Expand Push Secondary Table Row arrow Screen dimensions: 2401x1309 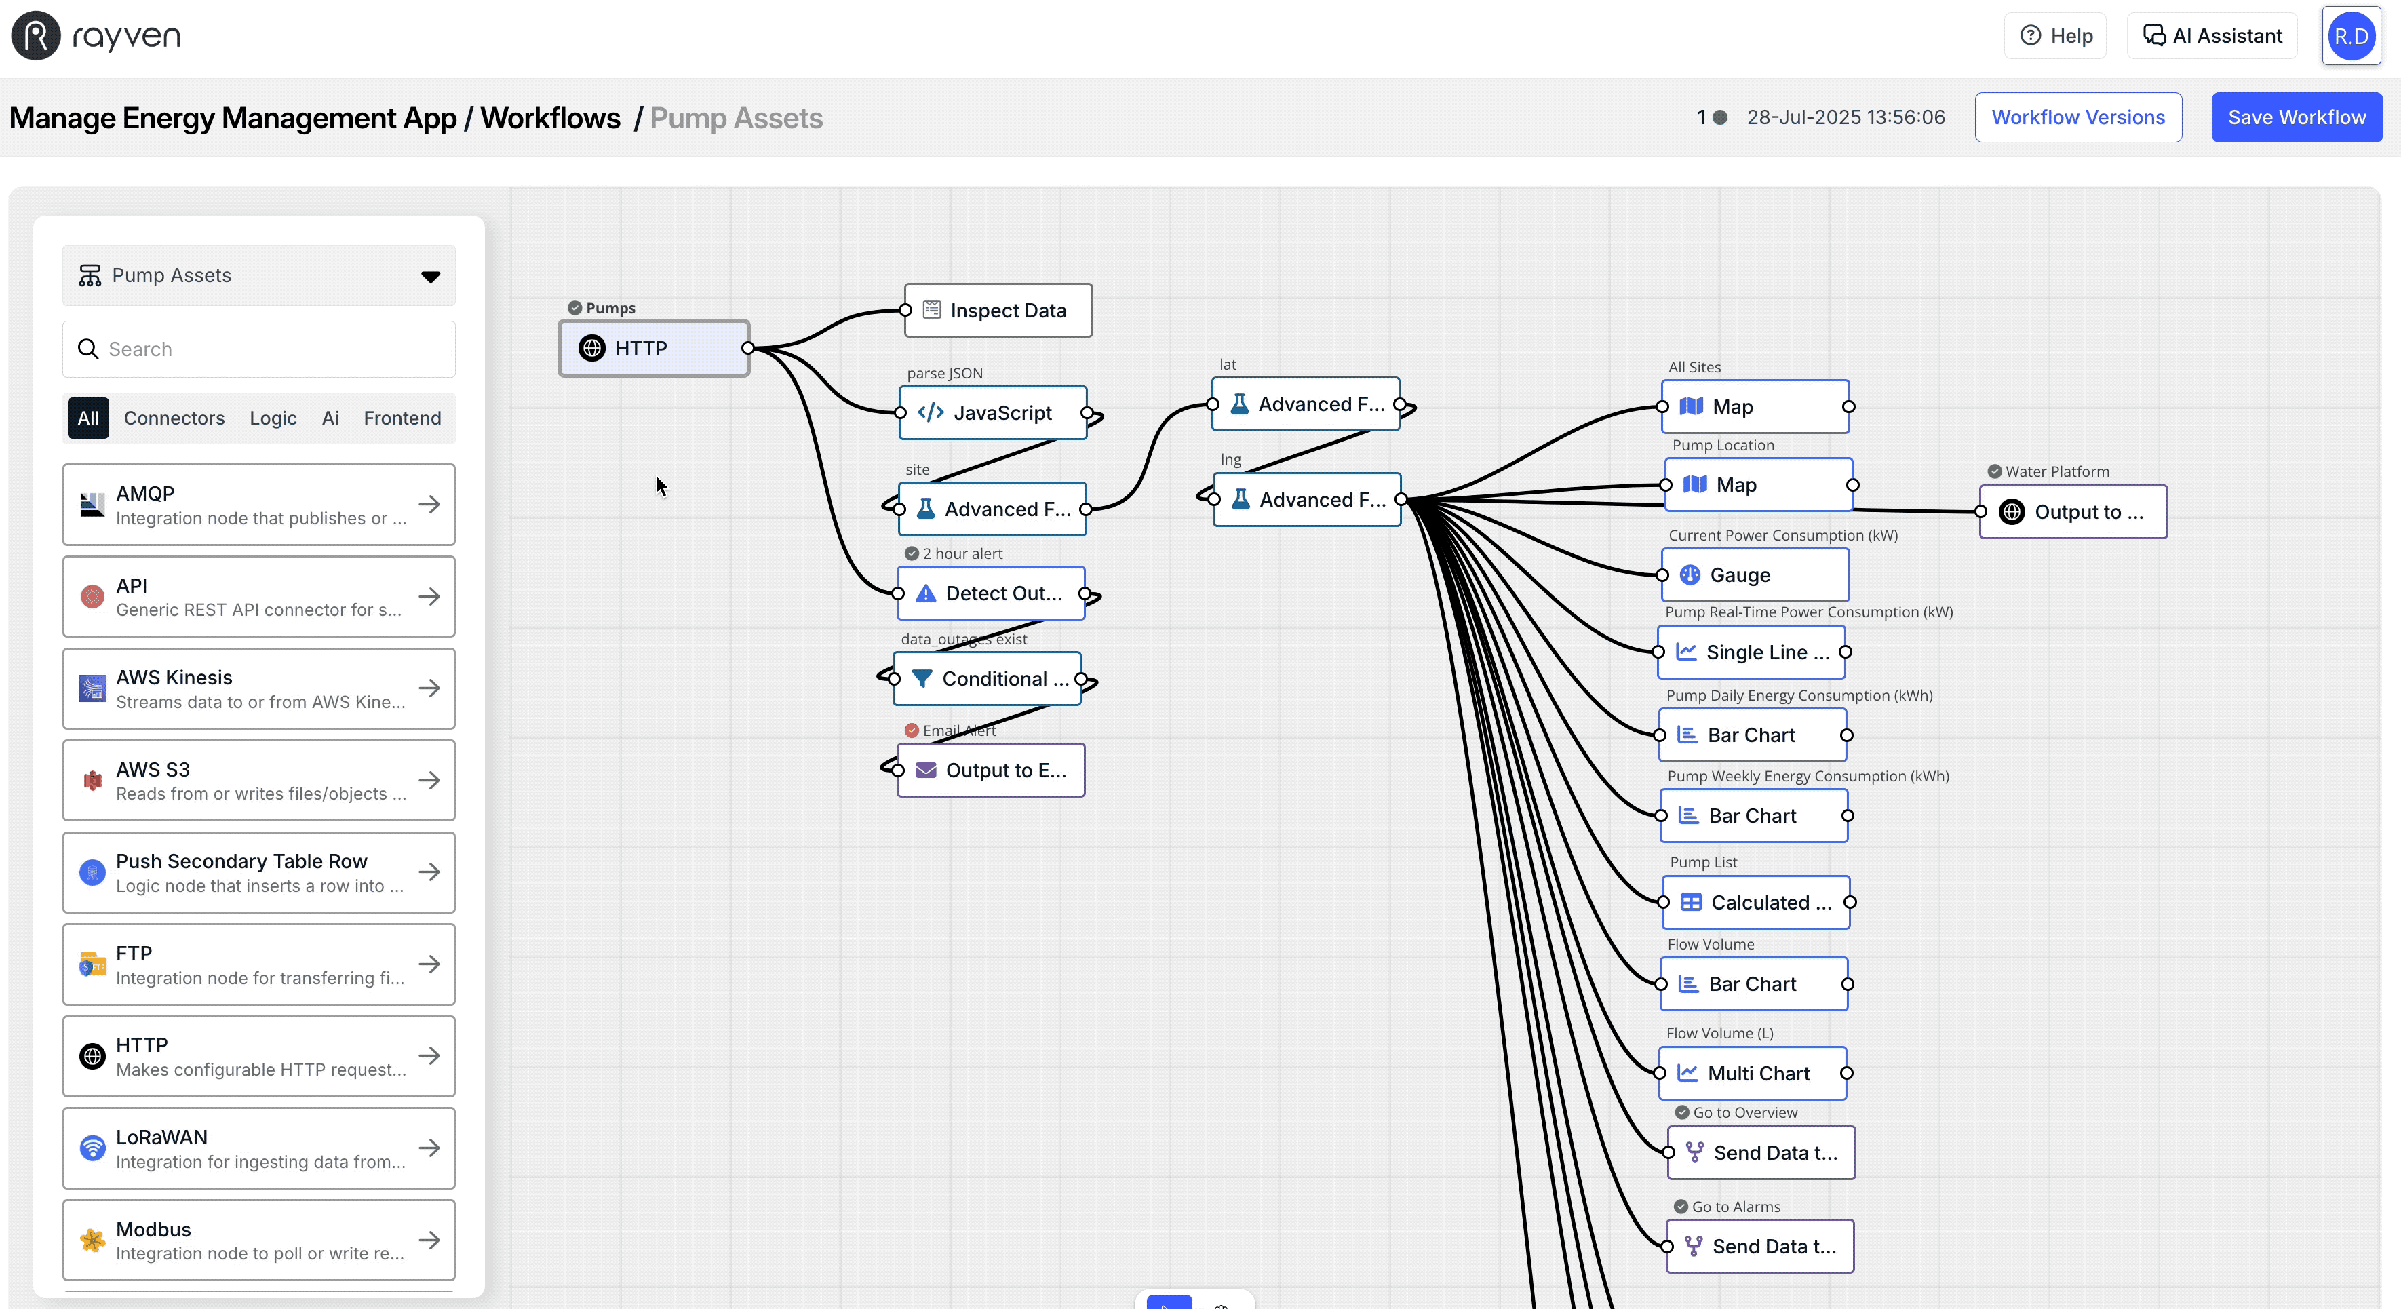click(429, 872)
